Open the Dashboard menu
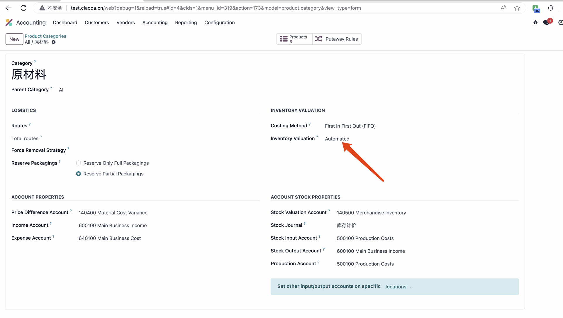This screenshot has height=318, width=563. (65, 23)
